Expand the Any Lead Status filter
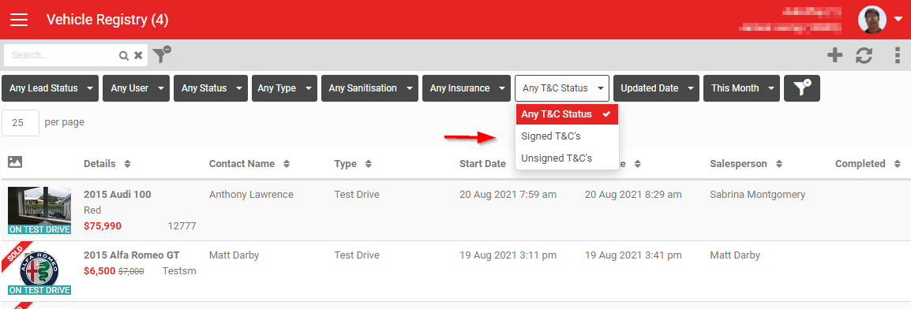 [51, 88]
